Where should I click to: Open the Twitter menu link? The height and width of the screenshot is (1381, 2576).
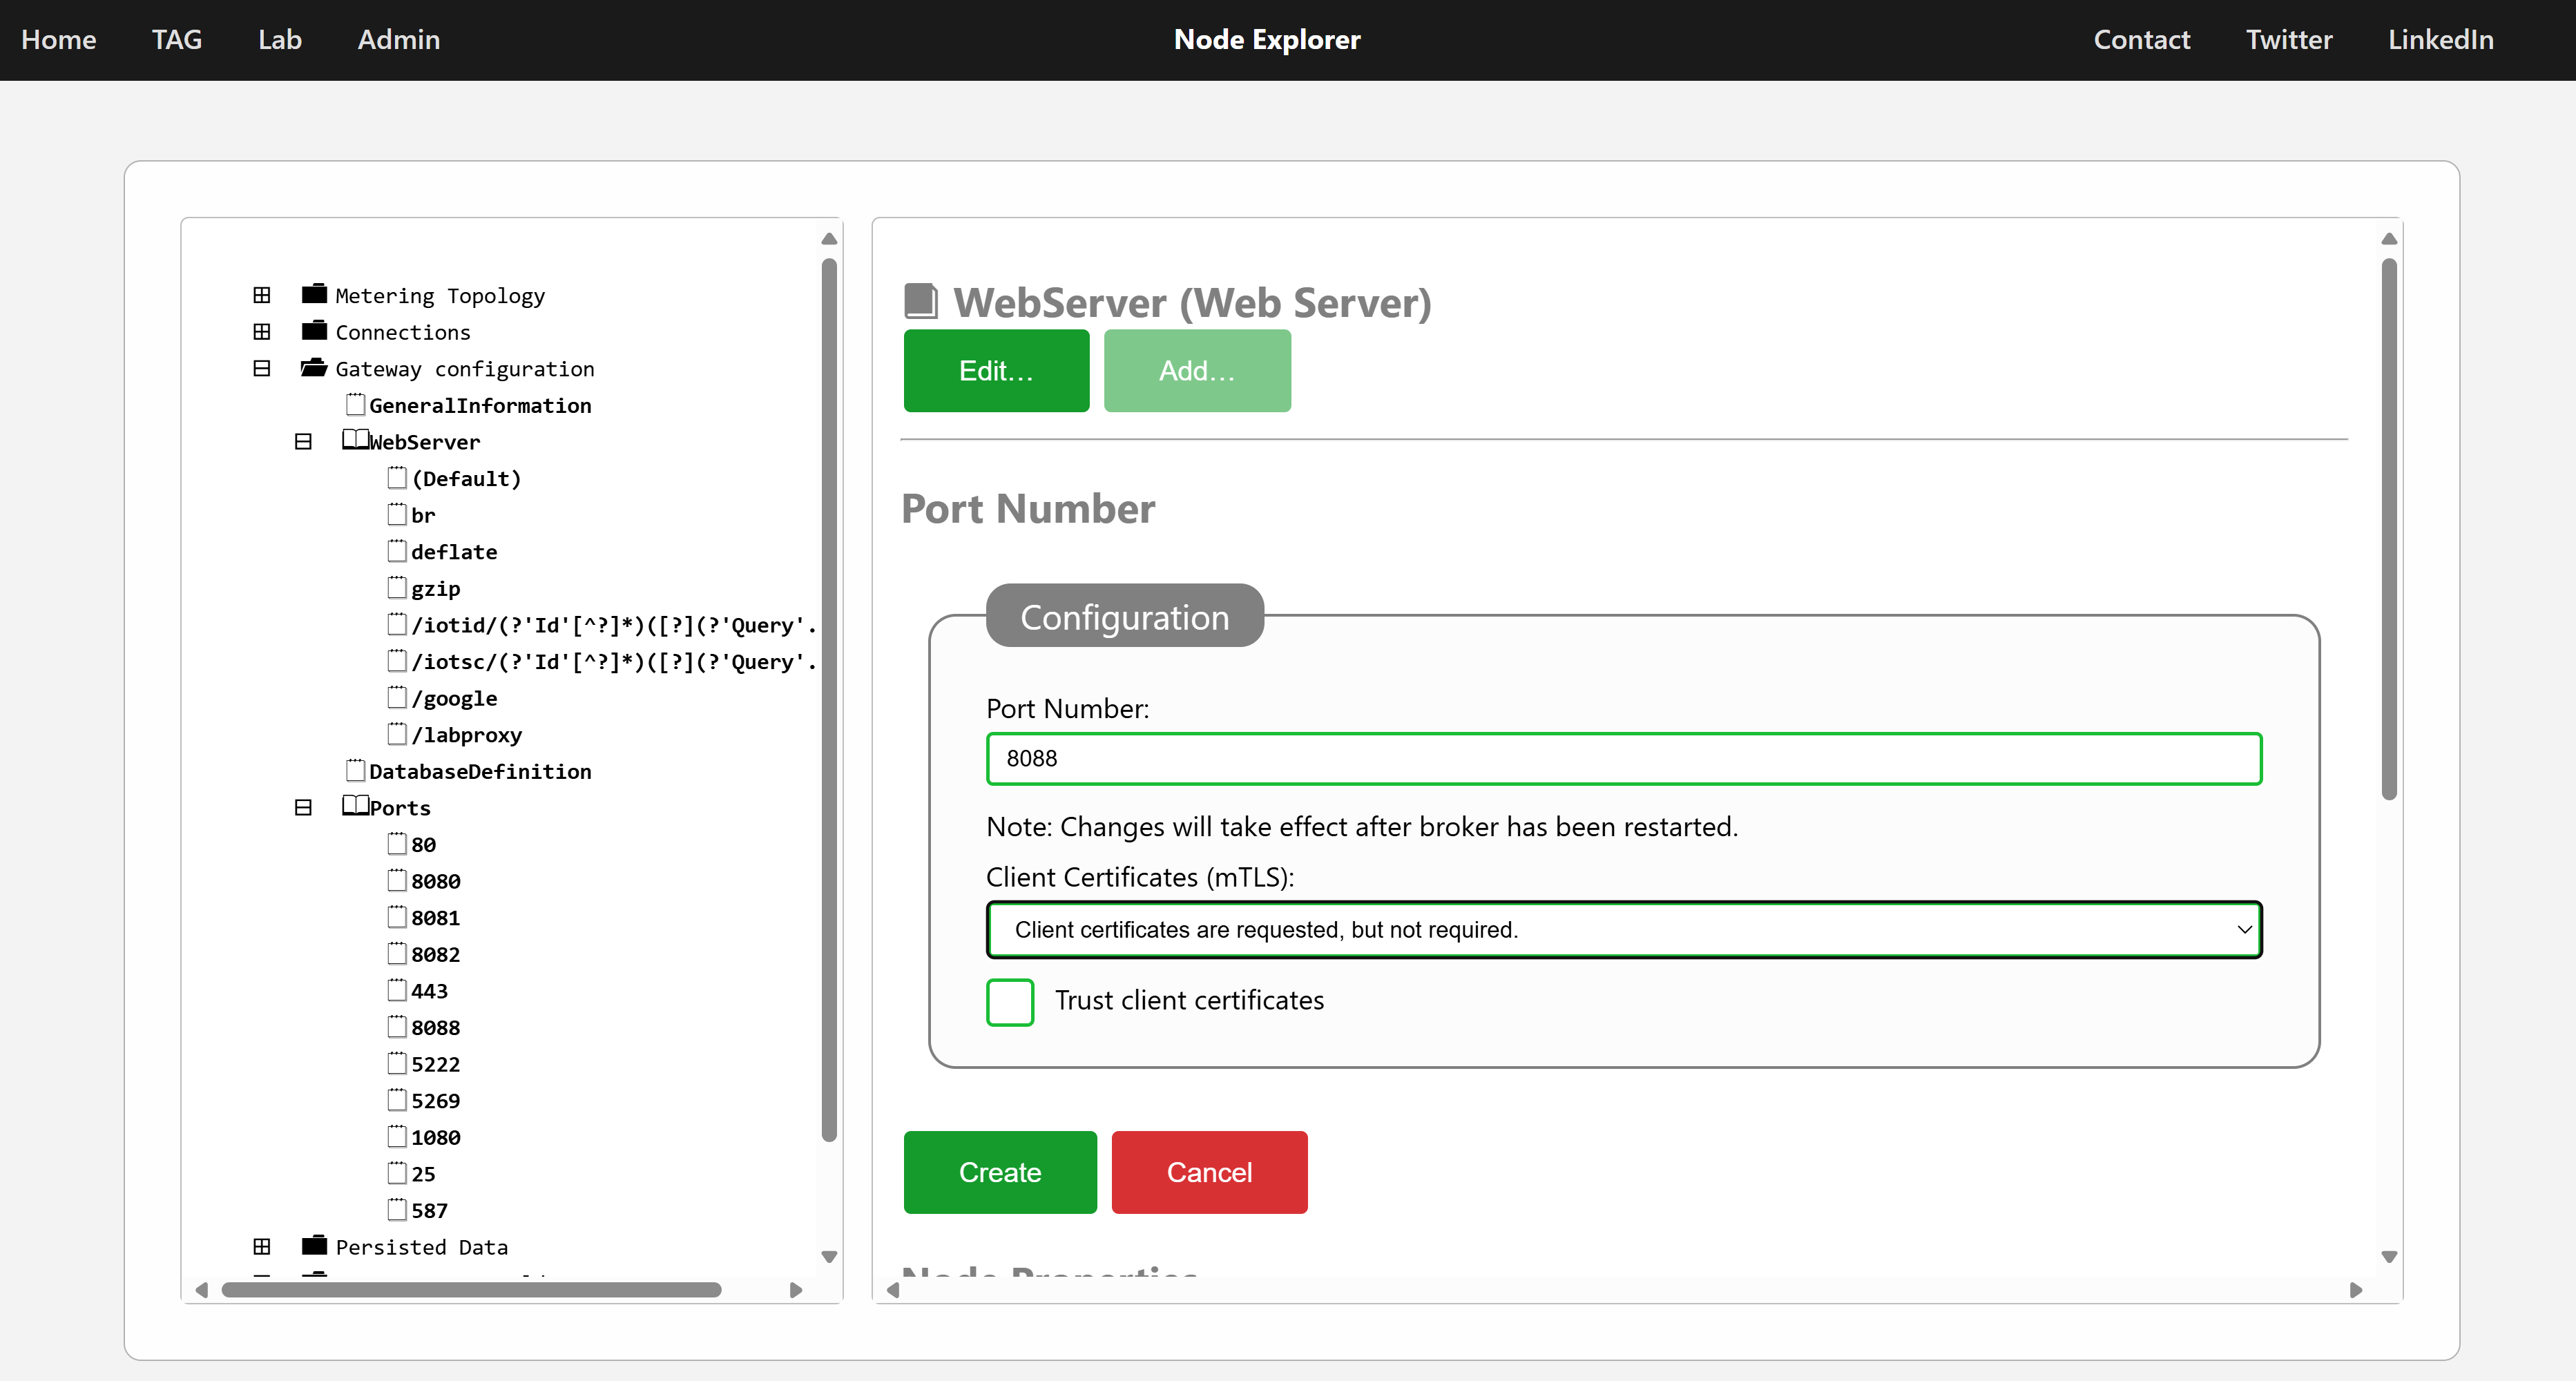2289,39
